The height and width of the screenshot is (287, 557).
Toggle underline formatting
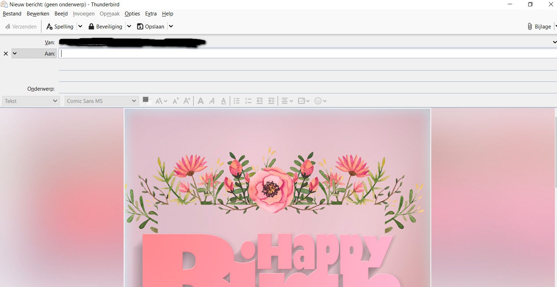[224, 101]
